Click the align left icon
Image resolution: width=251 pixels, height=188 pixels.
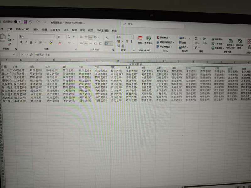[81, 43]
